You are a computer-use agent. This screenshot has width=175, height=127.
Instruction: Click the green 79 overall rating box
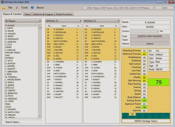(x=159, y=82)
